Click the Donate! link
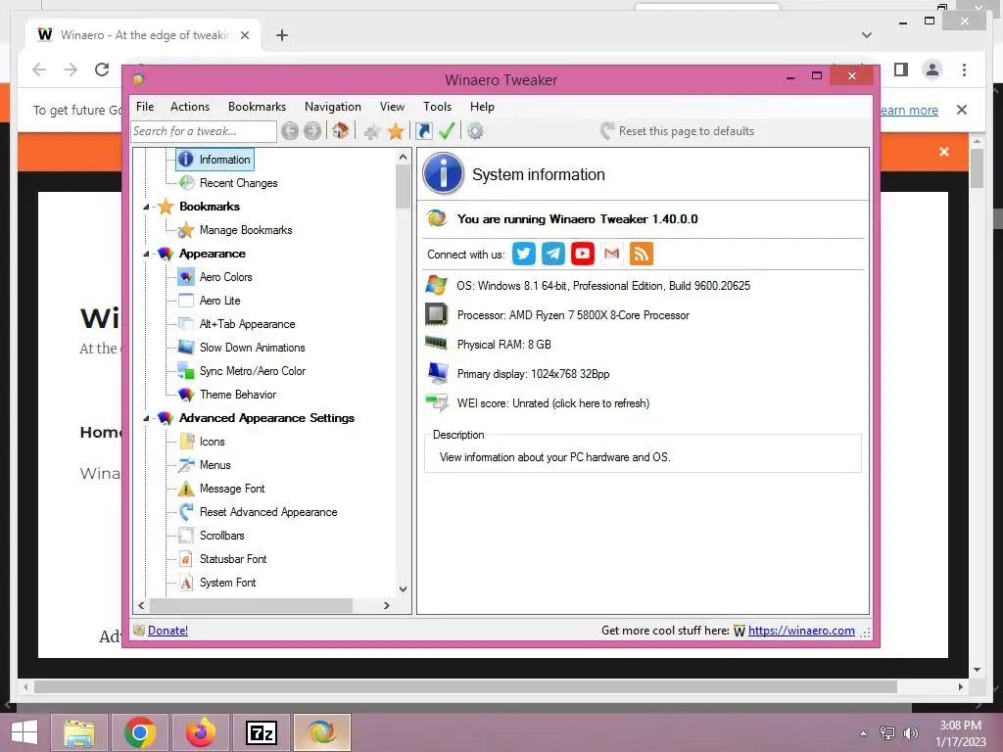 [x=167, y=631]
